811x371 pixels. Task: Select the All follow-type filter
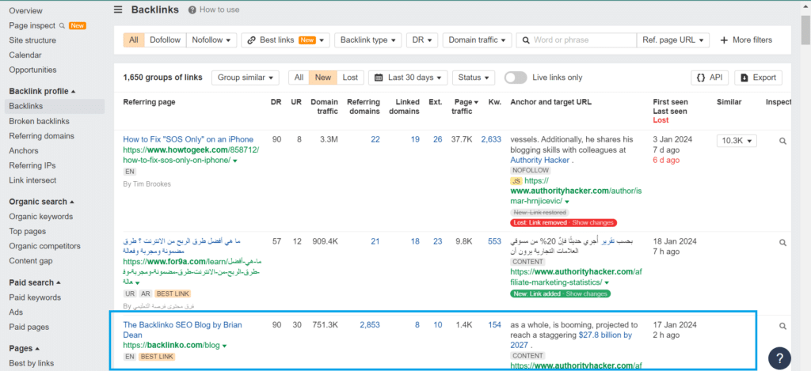(x=134, y=40)
